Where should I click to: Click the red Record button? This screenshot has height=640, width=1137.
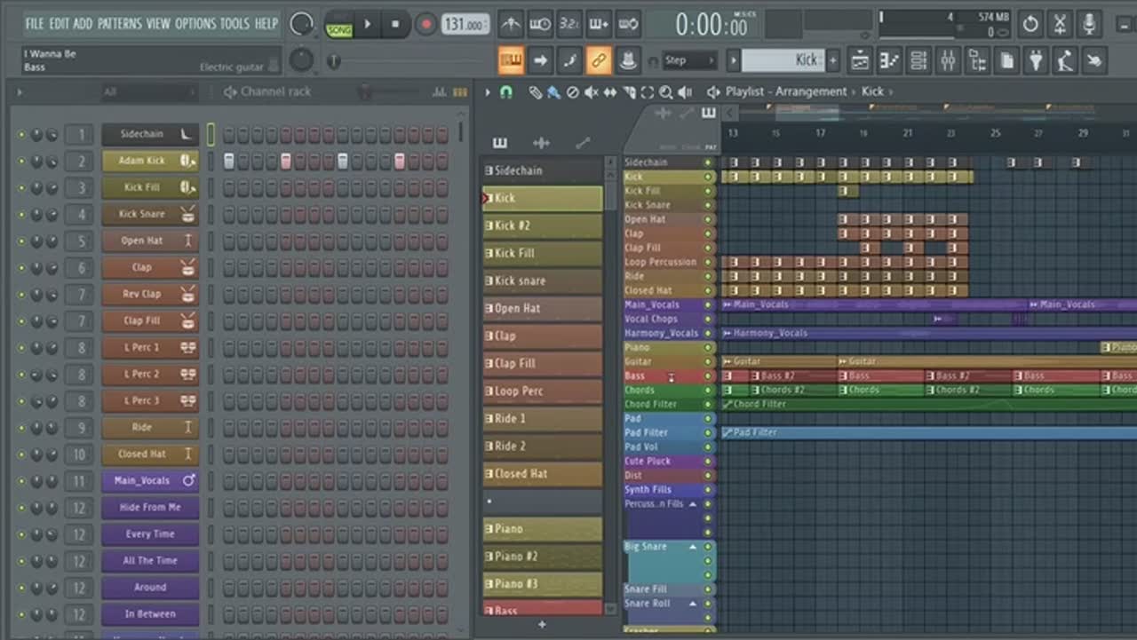tap(426, 25)
